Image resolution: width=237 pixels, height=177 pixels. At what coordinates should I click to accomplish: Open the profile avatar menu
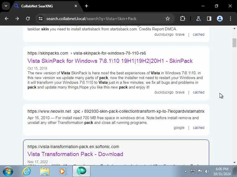pyautogui.click(x=220, y=19)
